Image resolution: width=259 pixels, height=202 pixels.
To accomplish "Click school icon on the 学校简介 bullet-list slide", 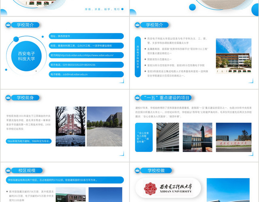I will pos(138,25).
